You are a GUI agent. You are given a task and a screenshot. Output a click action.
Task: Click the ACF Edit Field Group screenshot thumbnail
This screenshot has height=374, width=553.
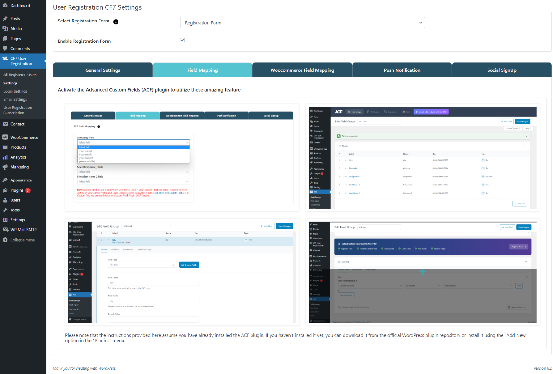click(x=423, y=158)
